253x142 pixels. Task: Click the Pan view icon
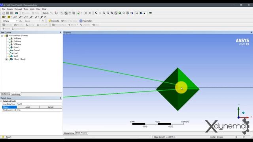100,13
